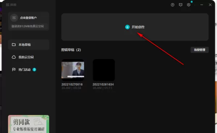Open draft thumbnail 202210270816
The image size is (217, 133).
(73, 70)
